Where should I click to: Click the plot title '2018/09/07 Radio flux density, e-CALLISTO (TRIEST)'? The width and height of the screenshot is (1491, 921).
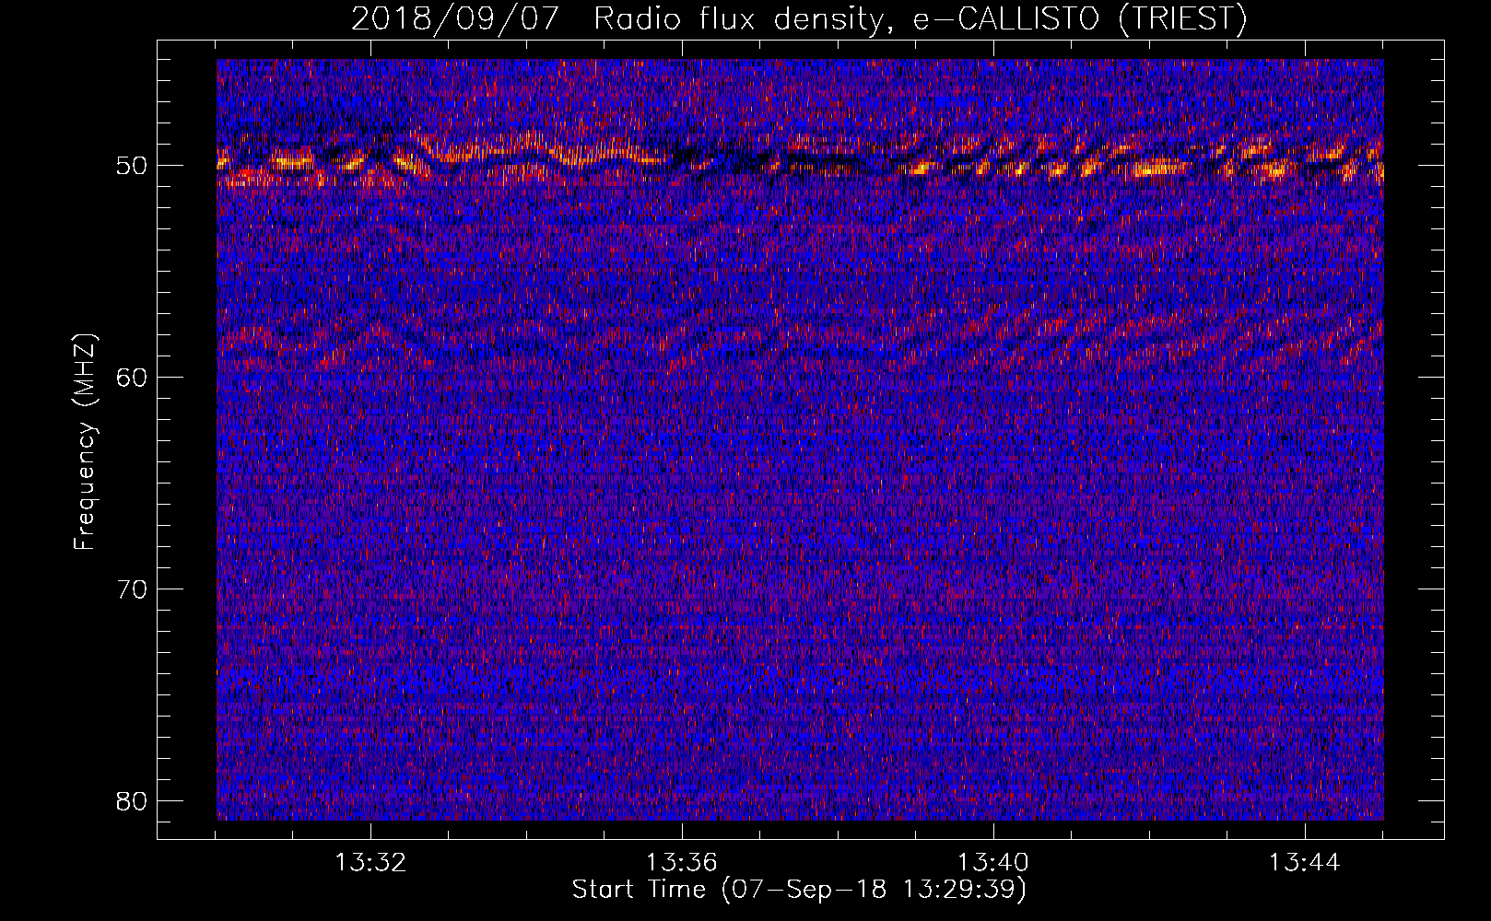[799, 19]
